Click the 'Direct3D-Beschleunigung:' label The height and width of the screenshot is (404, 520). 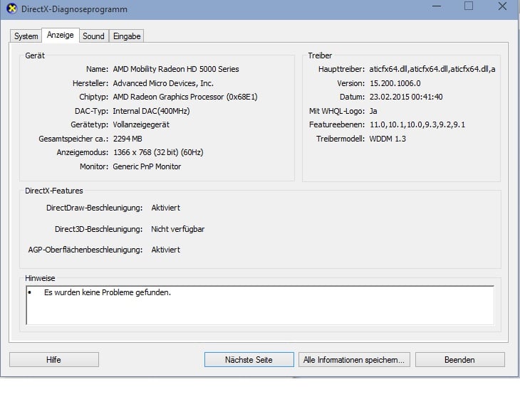pyautogui.click(x=98, y=229)
